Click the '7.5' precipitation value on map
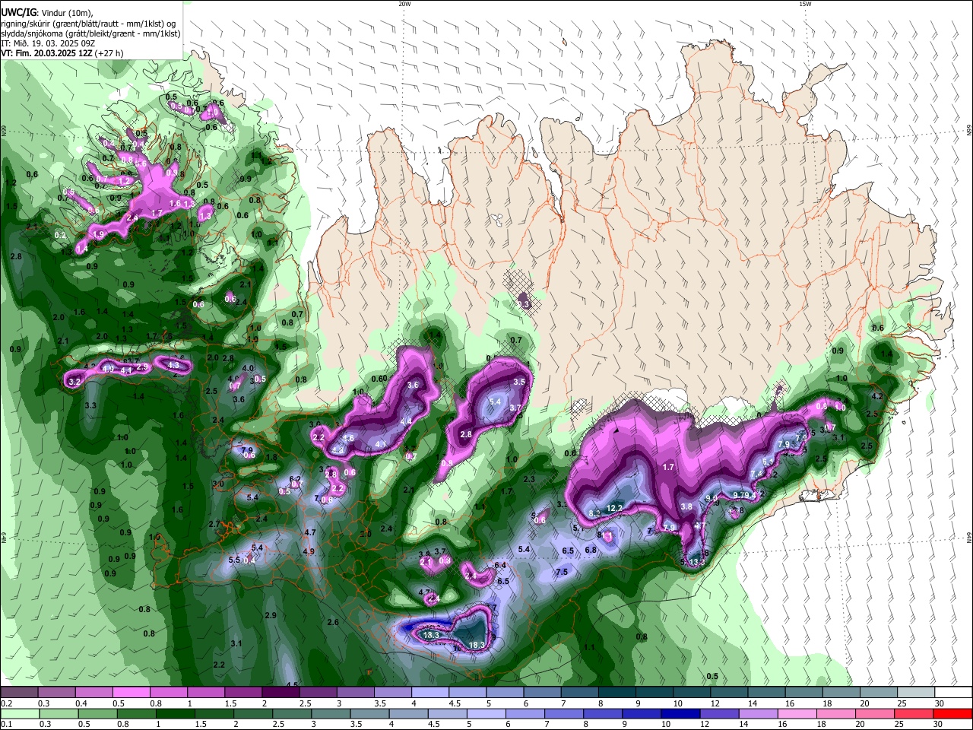The width and height of the screenshot is (973, 730). tap(562, 572)
